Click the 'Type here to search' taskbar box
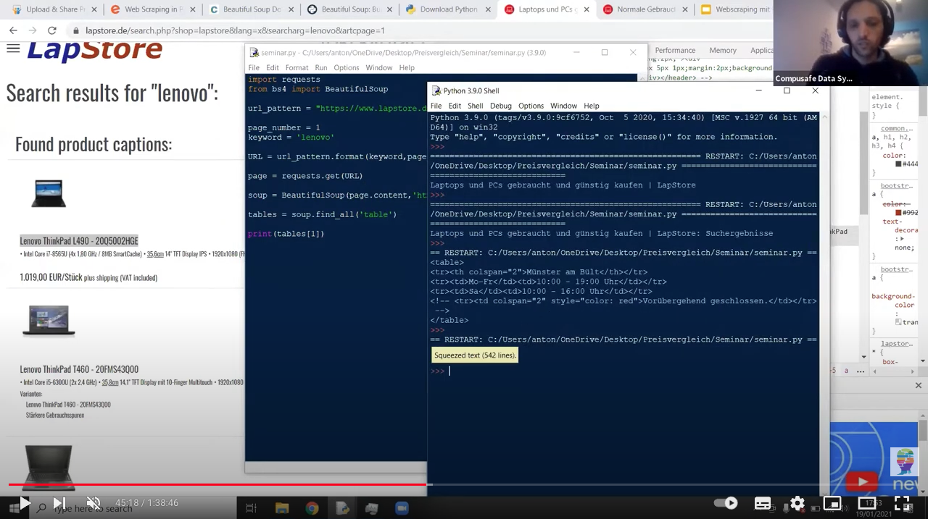Viewport: 928px width, 519px height. (134, 508)
